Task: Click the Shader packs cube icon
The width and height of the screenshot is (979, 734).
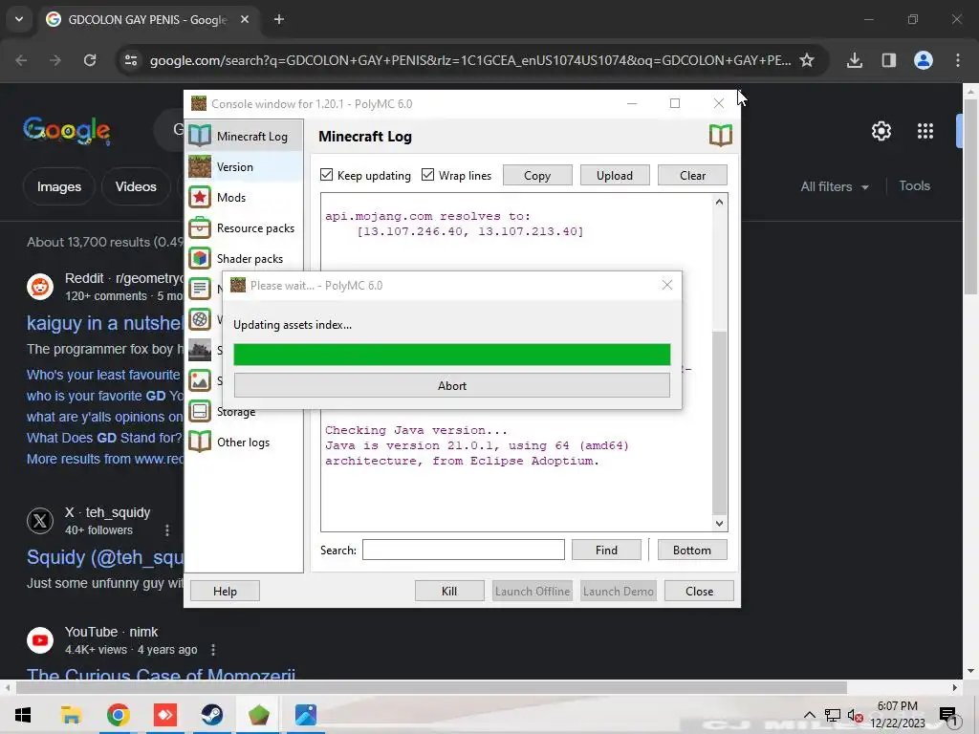Action: (x=200, y=258)
